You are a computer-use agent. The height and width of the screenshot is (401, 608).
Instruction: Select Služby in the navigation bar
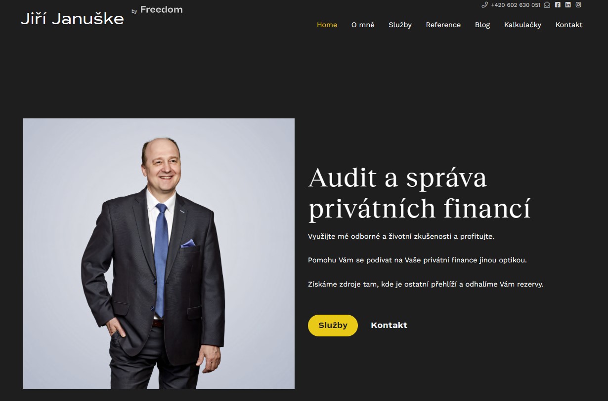point(400,25)
